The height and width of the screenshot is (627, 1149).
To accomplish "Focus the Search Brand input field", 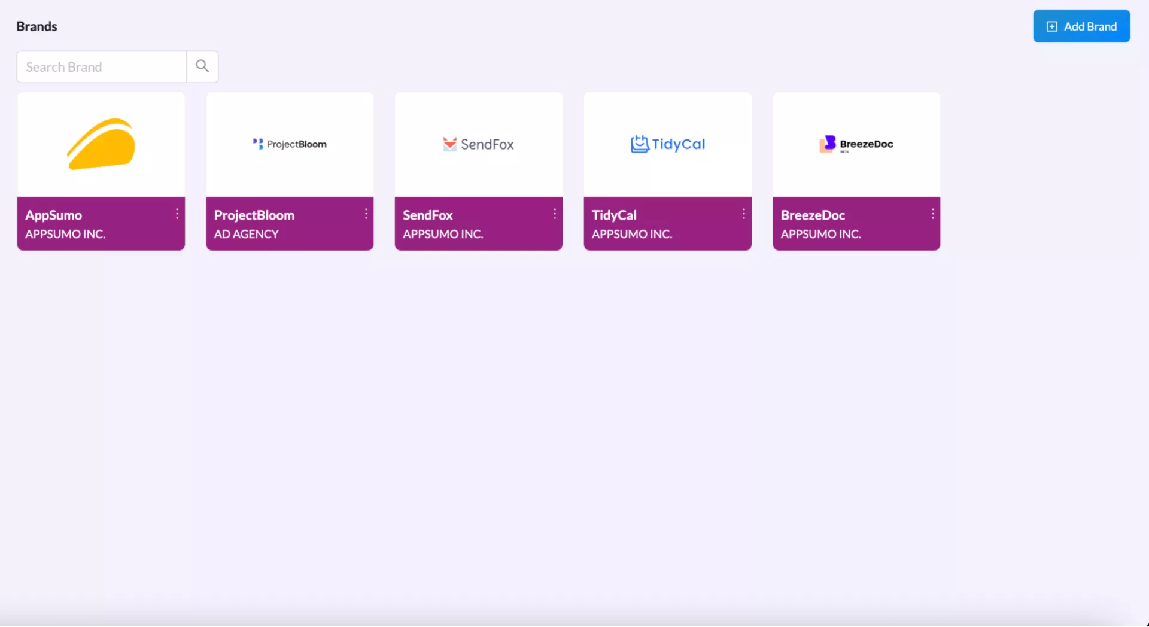I will point(102,67).
